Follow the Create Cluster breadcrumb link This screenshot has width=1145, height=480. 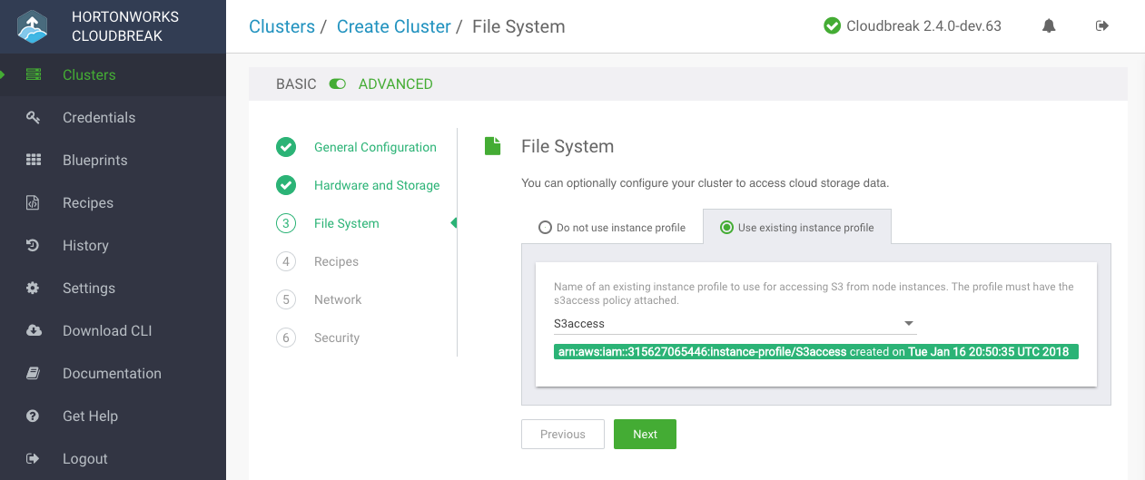click(x=393, y=26)
